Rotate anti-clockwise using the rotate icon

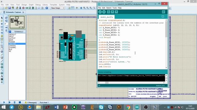coord(6,21)
